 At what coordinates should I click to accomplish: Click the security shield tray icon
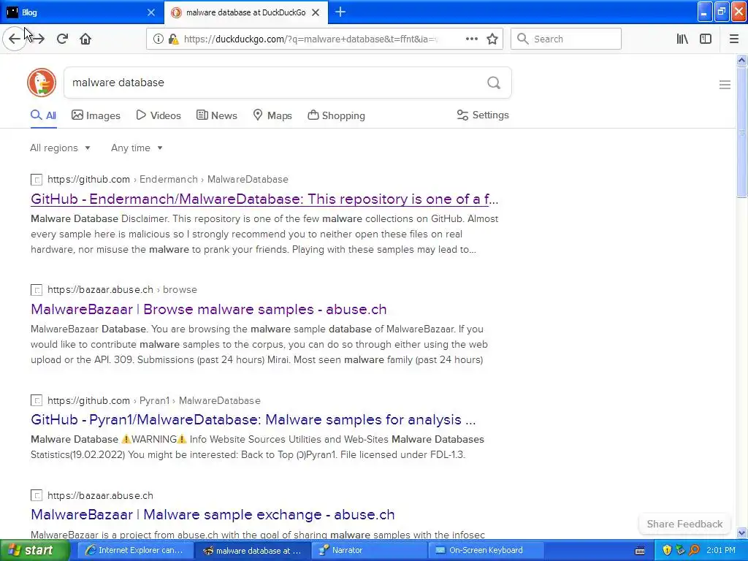pyautogui.click(x=667, y=550)
